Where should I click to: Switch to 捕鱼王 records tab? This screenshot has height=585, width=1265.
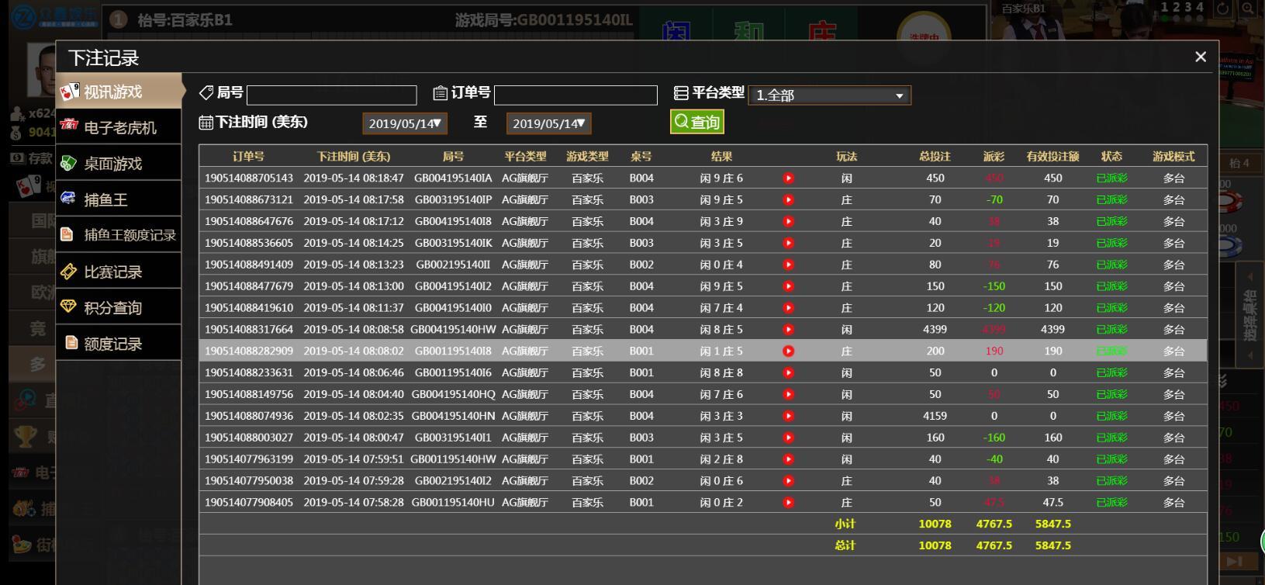click(119, 199)
